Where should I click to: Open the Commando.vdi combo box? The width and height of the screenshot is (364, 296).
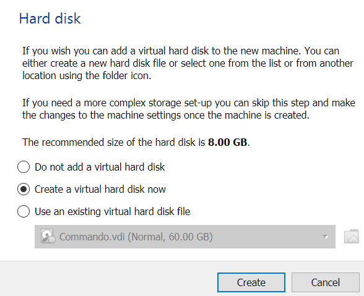(185, 237)
